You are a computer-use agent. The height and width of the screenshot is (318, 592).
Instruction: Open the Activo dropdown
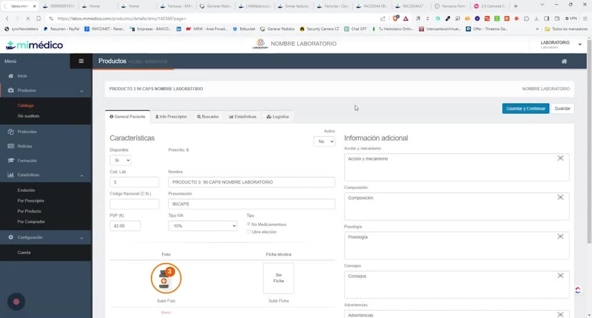coord(324,141)
